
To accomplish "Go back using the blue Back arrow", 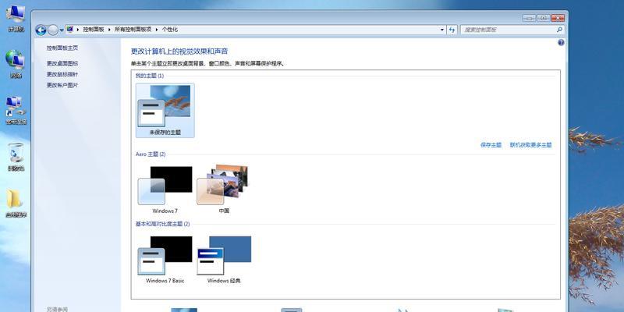I will click(x=41, y=30).
